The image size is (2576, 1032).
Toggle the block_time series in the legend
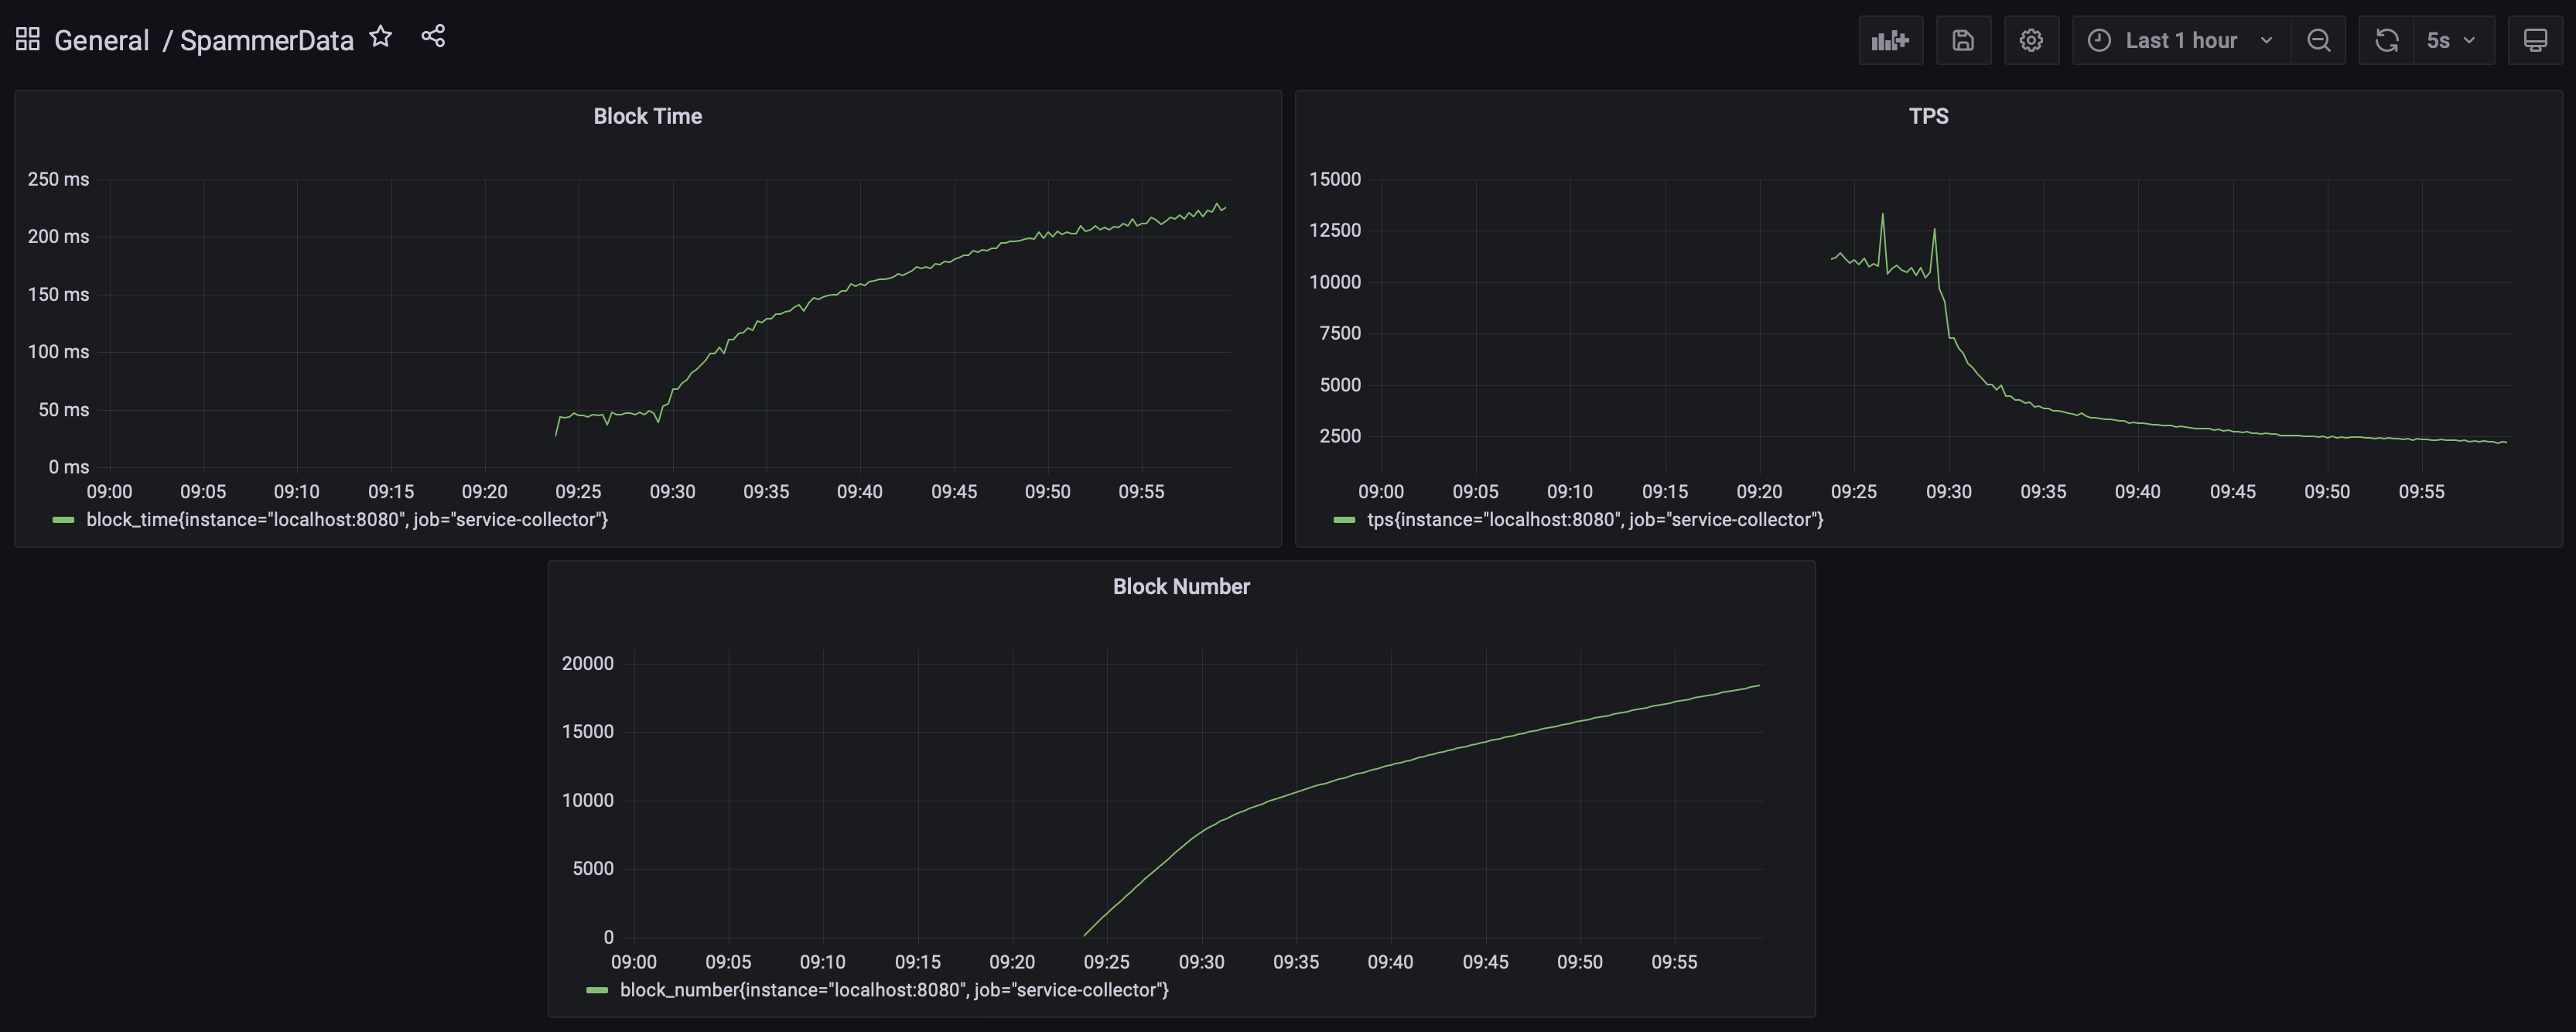tap(347, 519)
